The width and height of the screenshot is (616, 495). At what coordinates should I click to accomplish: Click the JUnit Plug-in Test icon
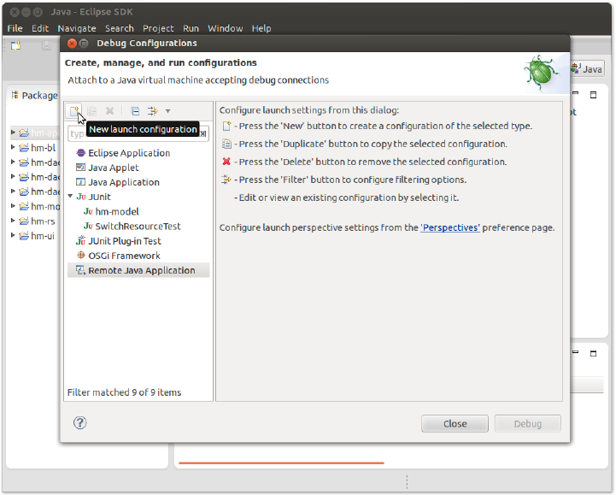pyautogui.click(x=80, y=240)
